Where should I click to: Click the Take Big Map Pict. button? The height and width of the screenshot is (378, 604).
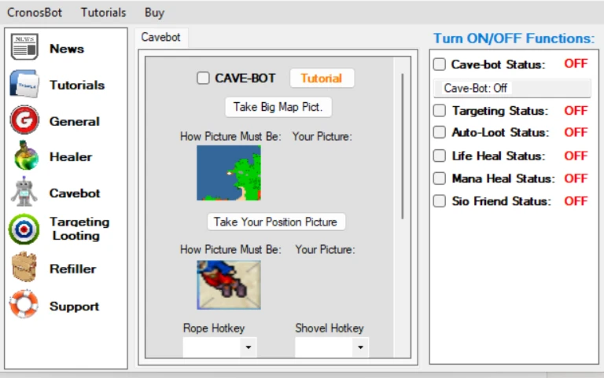[x=278, y=107]
